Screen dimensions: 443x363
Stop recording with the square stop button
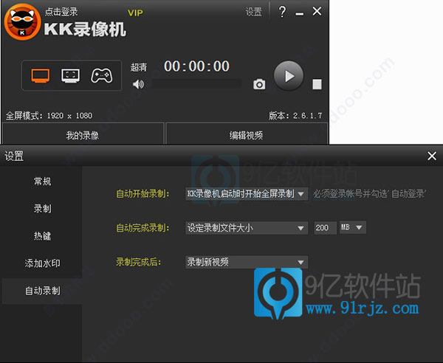[x=317, y=84]
